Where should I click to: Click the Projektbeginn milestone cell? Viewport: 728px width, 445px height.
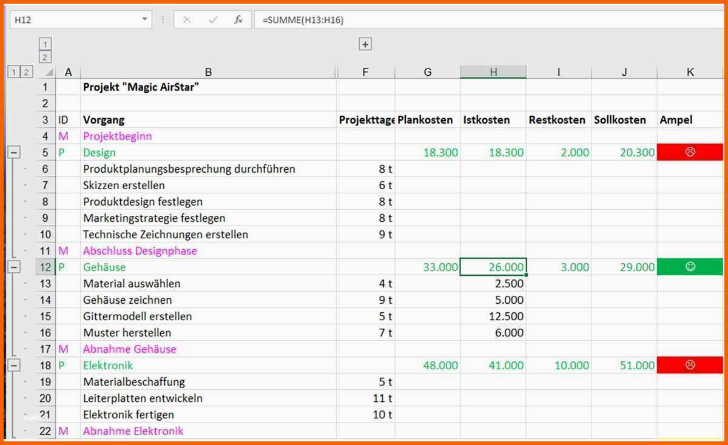pos(208,136)
